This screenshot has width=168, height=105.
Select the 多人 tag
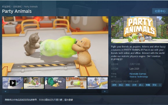(141, 85)
